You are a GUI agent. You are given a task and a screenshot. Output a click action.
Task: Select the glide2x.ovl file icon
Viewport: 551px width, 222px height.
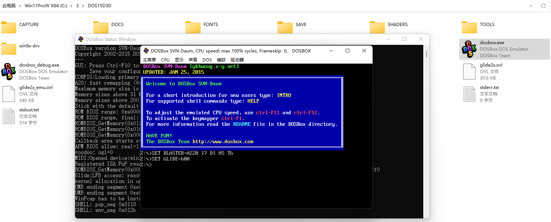pos(469,71)
